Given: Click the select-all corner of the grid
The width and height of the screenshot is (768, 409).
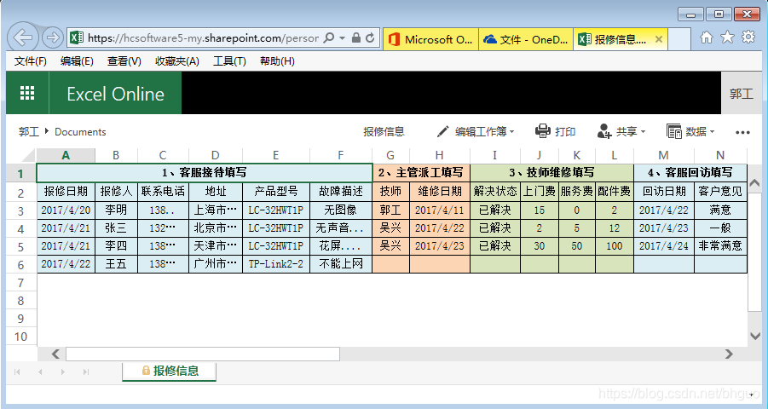Looking at the screenshot, I should tap(21, 155).
